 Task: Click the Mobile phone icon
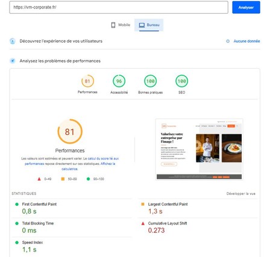[113, 25]
